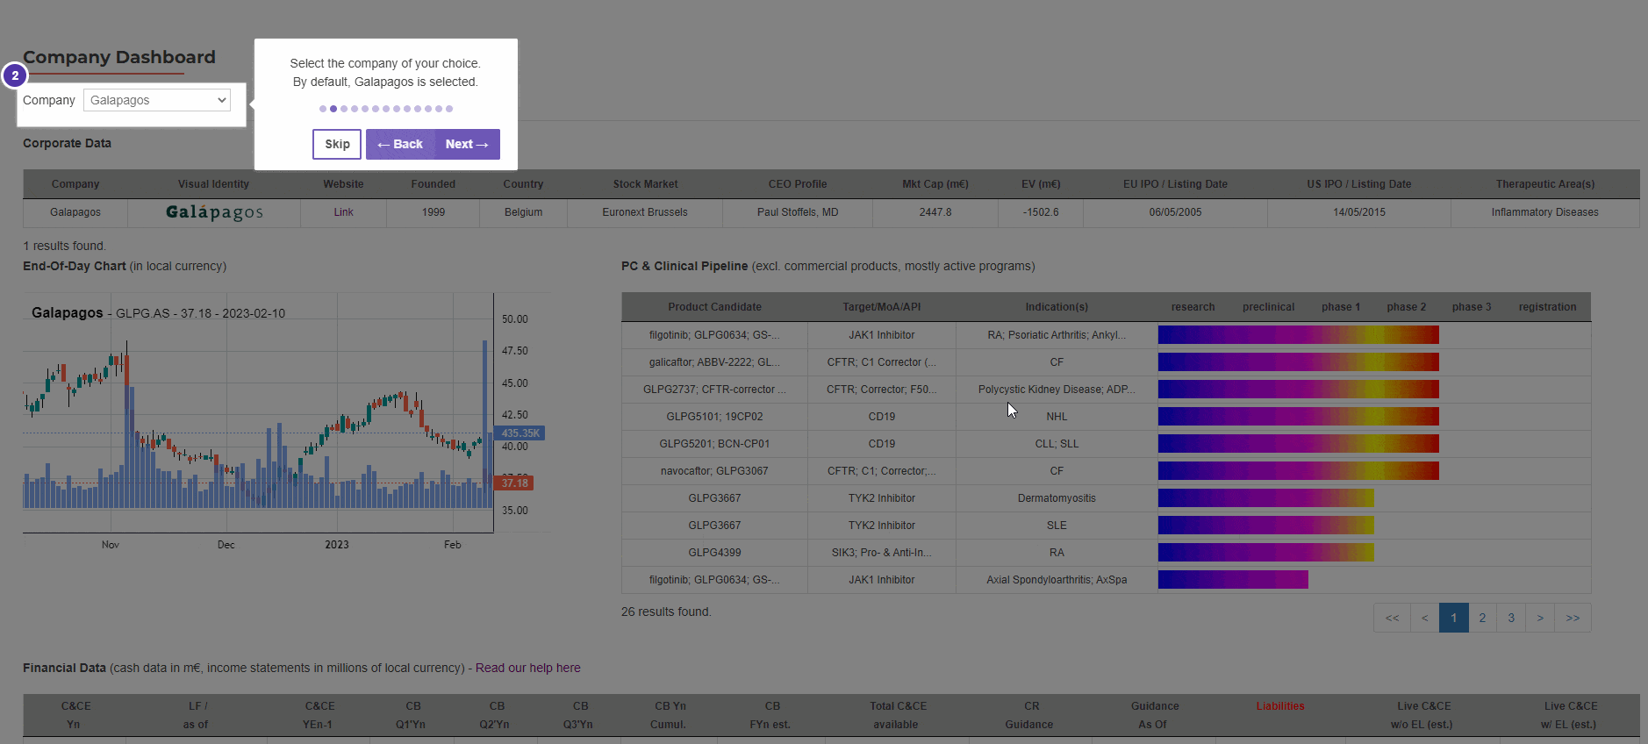Open the Galapagos website Link
The image size is (1648, 744).
pyautogui.click(x=343, y=212)
